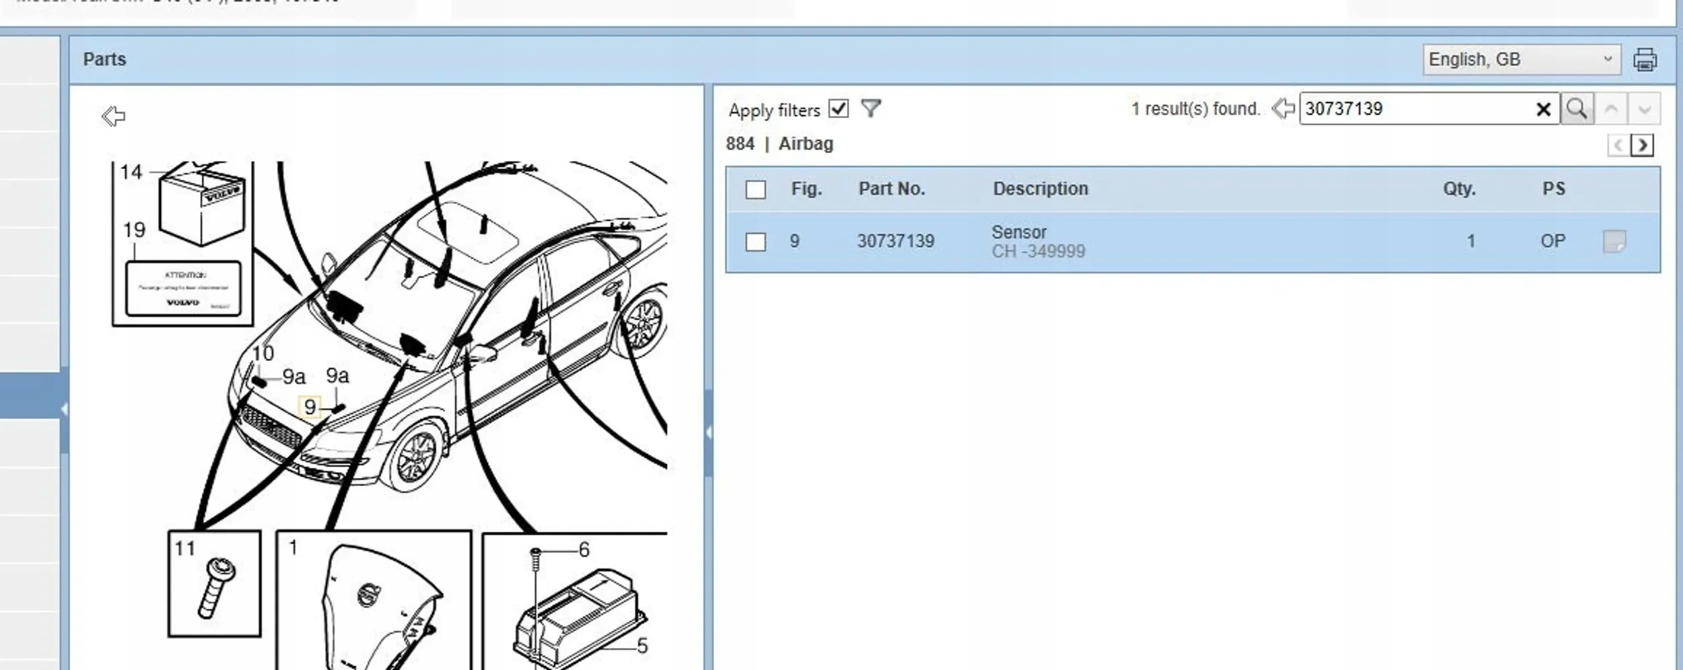
Task: Sort by the Part No. column header
Action: pos(891,189)
